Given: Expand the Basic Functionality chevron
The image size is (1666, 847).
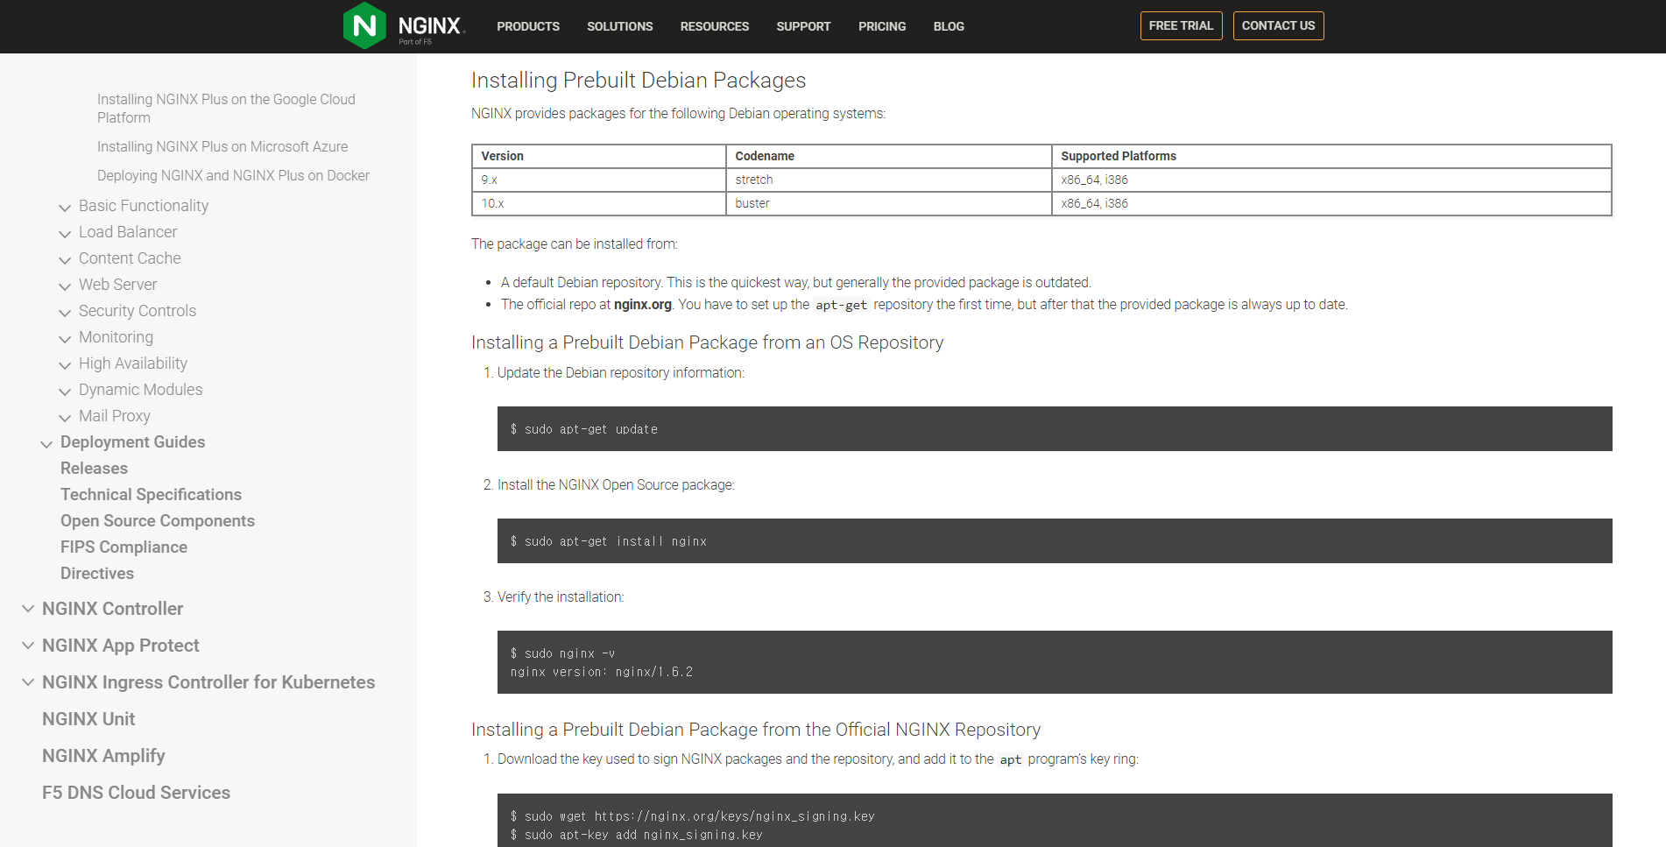Looking at the screenshot, I should pos(65,208).
